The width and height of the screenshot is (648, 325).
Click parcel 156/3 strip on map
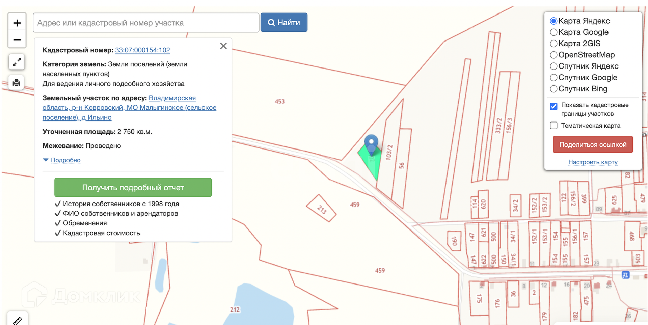(x=509, y=125)
